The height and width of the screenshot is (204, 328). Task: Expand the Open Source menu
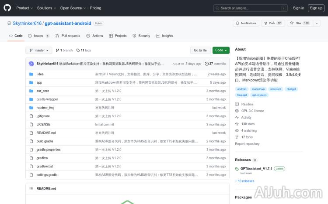(x=73, y=8)
